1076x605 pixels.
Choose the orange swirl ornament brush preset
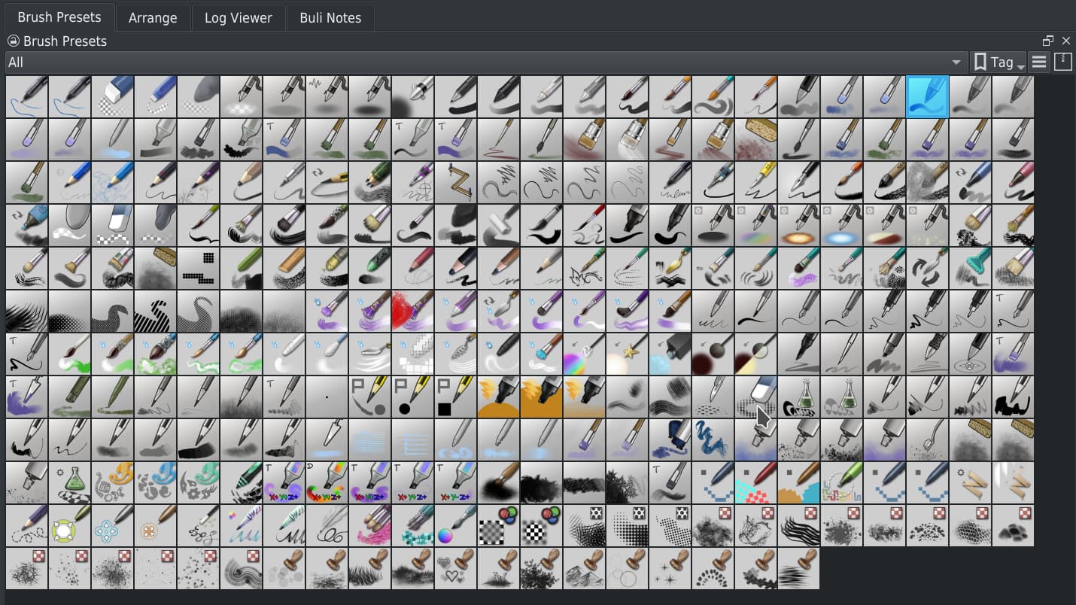pyautogui.click(x=113, y=482)
